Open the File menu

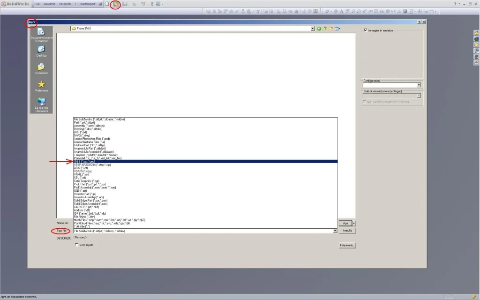point(37,4)
